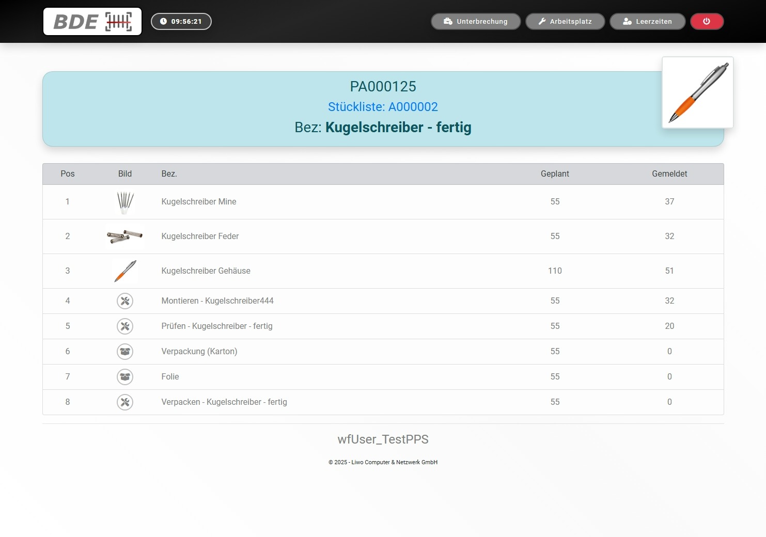Select the 'Kugelschreiber Gehäuse' row text

[206, 271]
